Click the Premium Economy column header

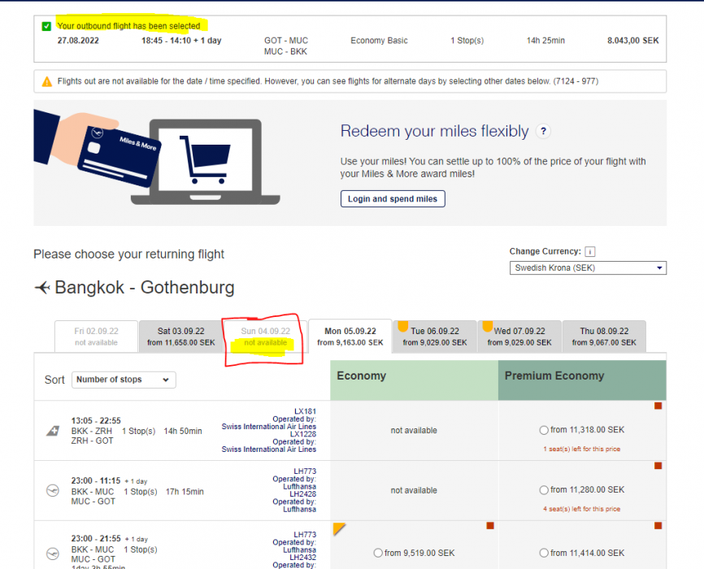581,376
